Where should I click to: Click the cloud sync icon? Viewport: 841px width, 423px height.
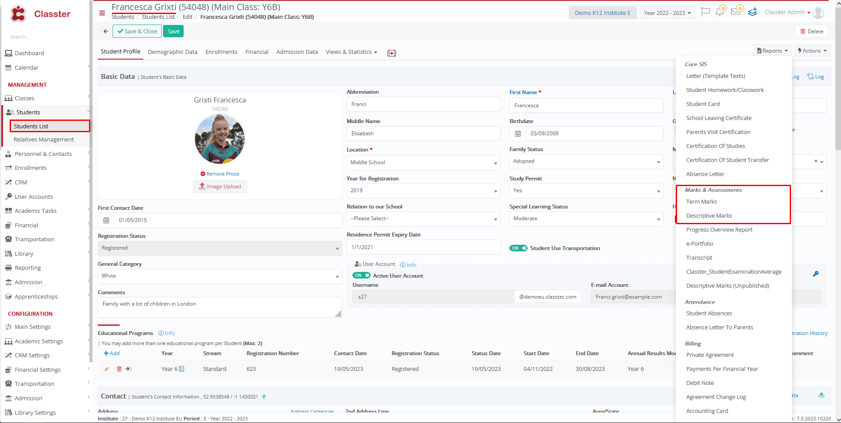(x=752, y=12)
